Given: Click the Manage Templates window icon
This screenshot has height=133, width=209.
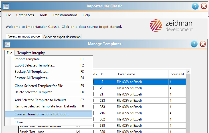Looking at the screenshot, I should [x=7, y=44].
